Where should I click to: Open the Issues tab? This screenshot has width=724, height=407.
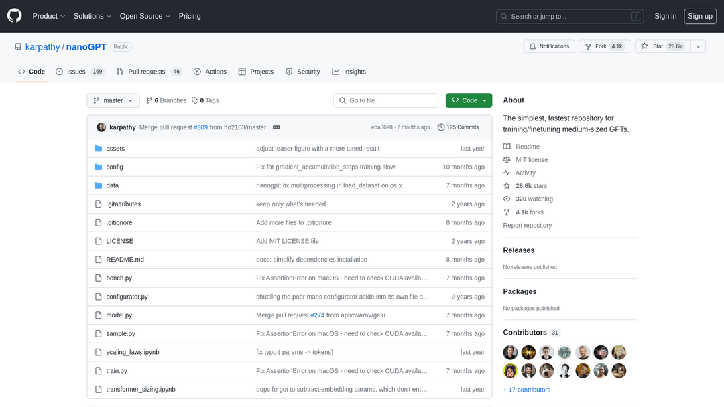pyautogui.click(x=80, y=72)
